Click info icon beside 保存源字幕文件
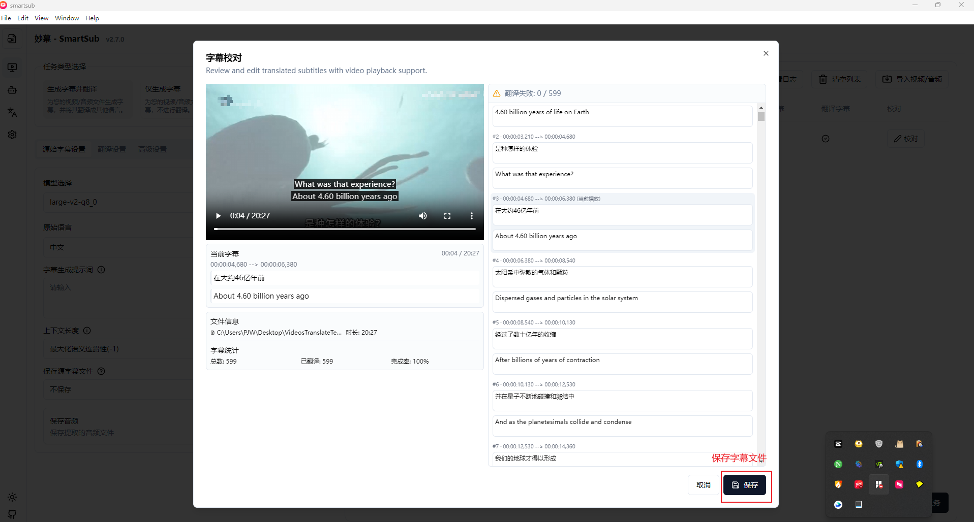974x522 pixels. coord(101,371)
